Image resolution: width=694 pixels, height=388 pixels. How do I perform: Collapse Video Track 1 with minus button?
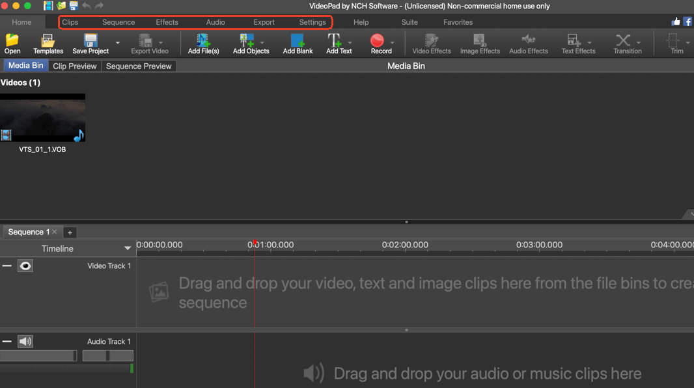click(7, 266)
